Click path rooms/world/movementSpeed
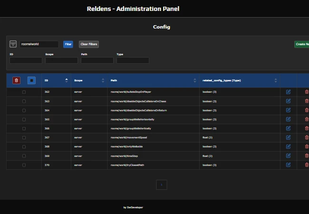 [129, 137]
